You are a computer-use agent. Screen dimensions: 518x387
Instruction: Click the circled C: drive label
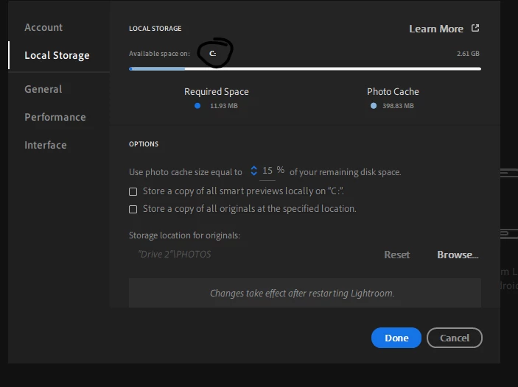[x=213, y=53]
